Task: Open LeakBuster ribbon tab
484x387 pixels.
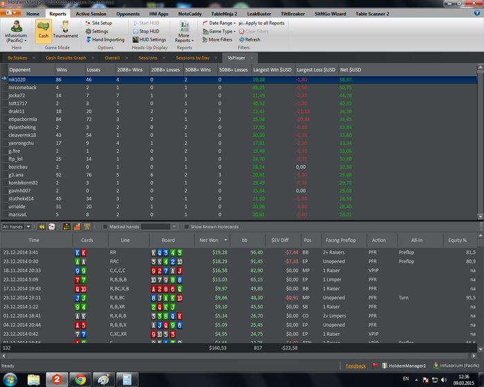Action: tap(259, 14)
